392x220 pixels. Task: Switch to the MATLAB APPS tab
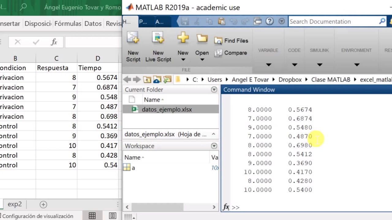point(159,21)
